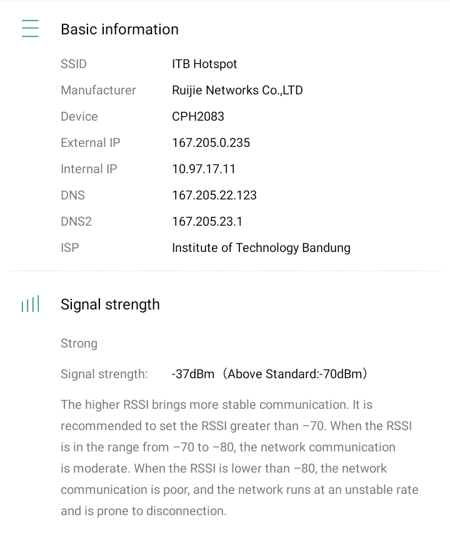Select the Signal strength heading
Image resolution: width=450 pixels, height=537 pixels.
click(x=110, y=304)
